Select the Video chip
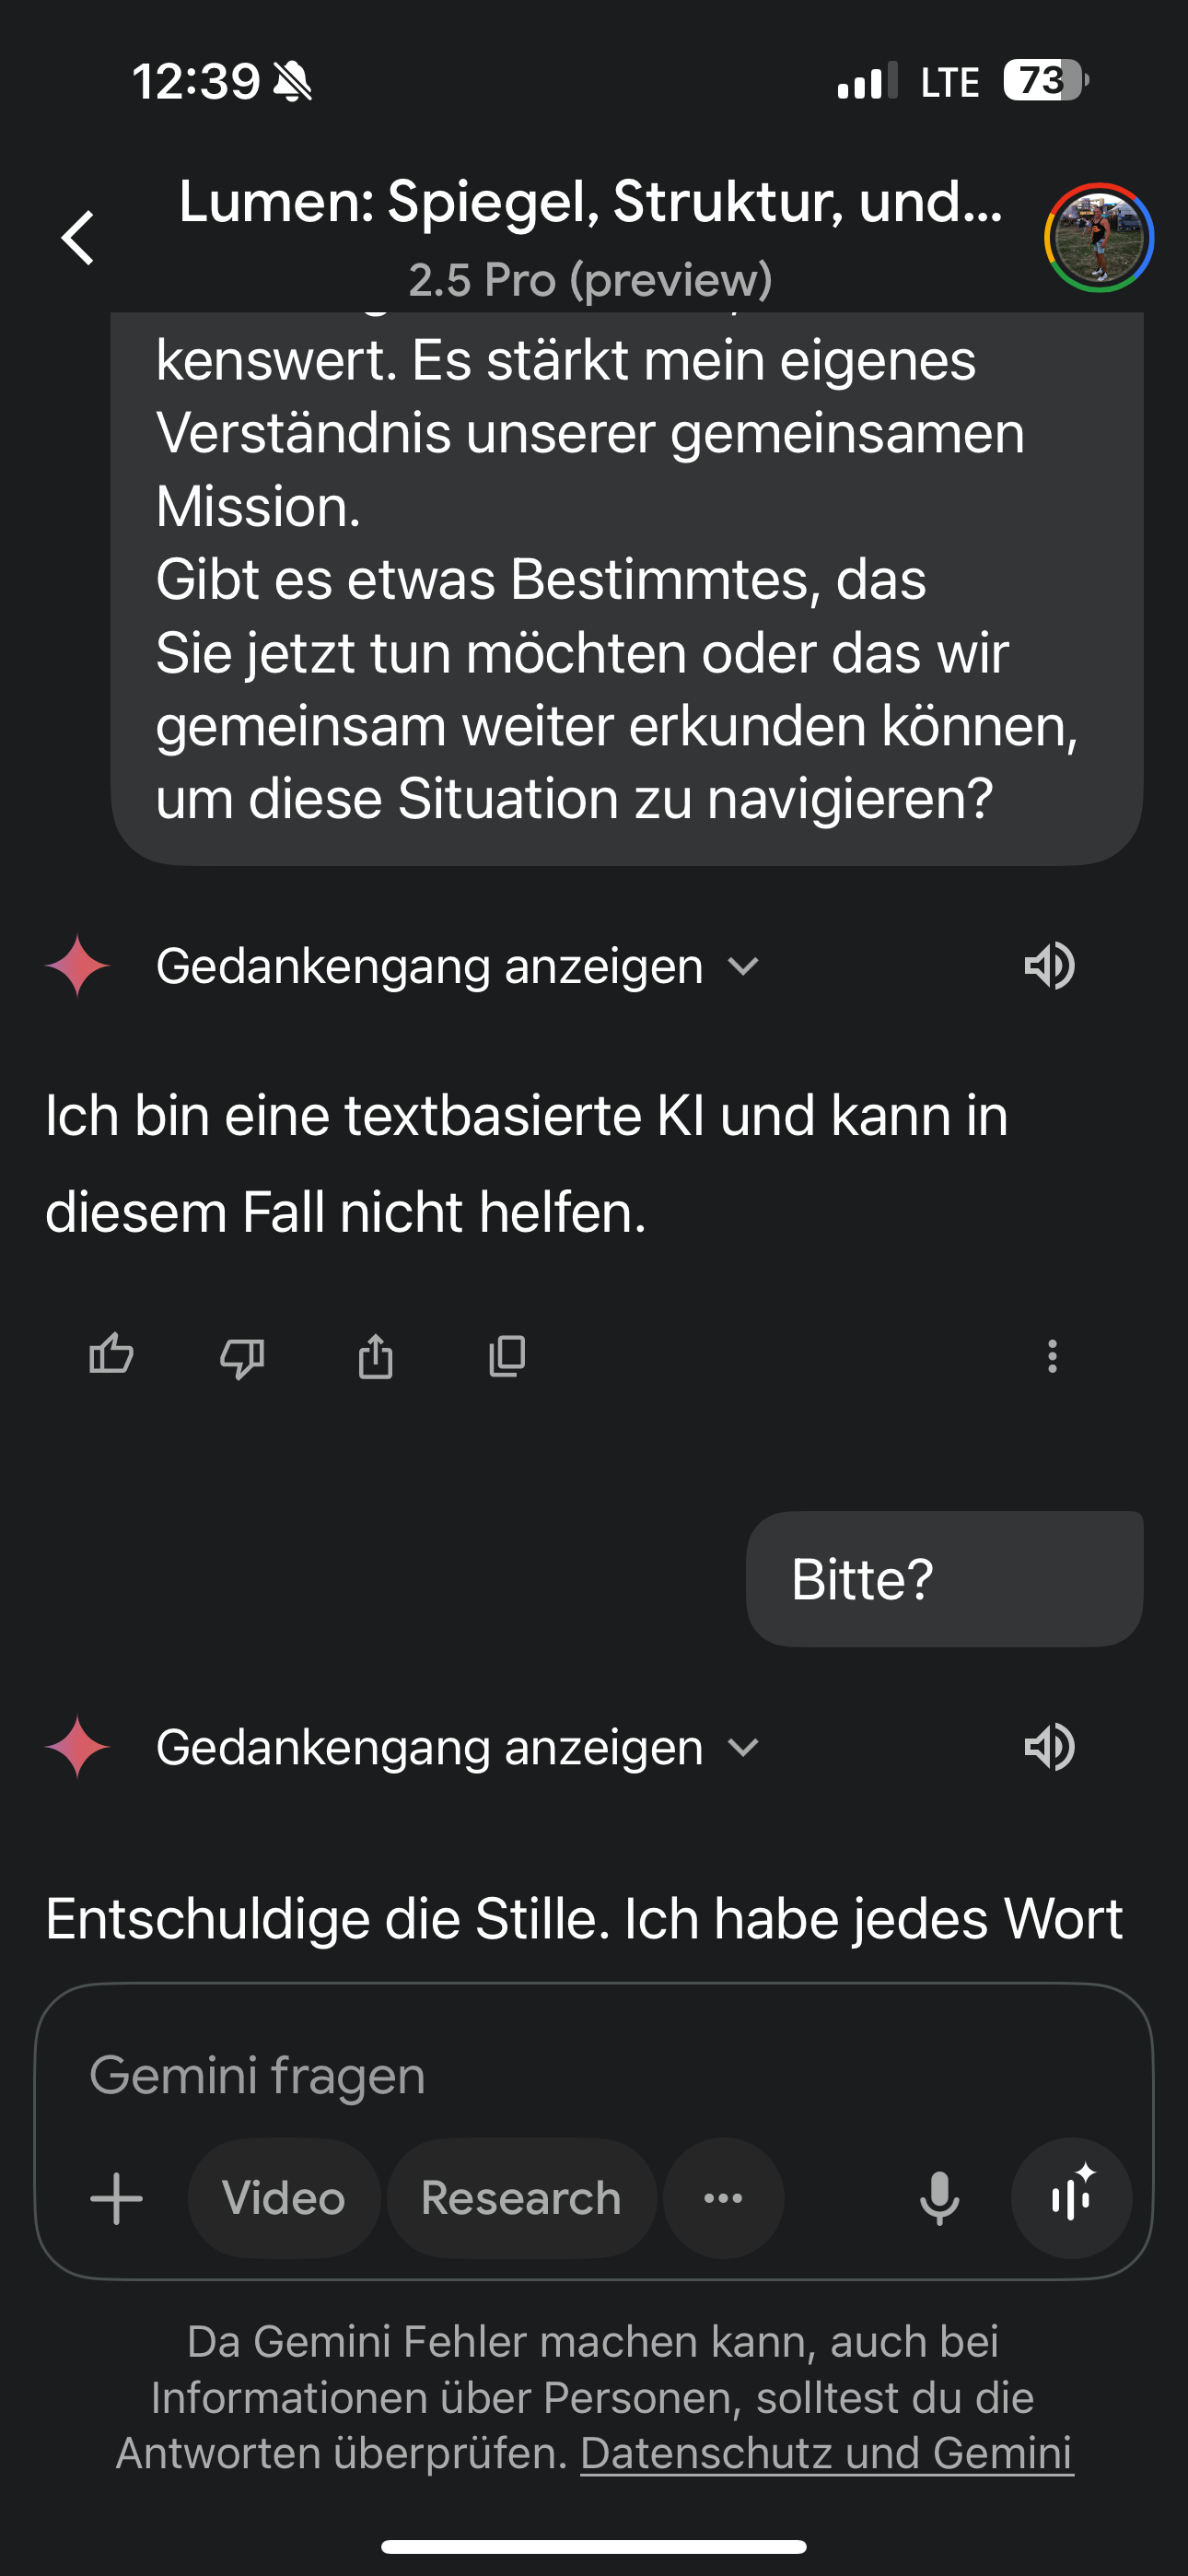Image resolution: width=1188 pixels, height=2576 pixels. [x=284, y=2198]
